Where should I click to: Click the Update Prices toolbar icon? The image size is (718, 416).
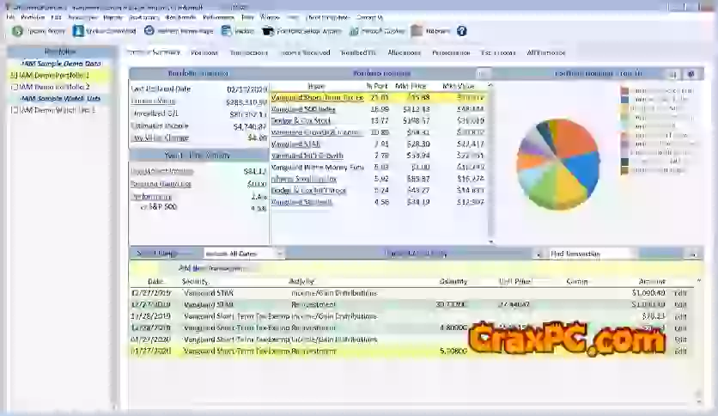[17, 31]
